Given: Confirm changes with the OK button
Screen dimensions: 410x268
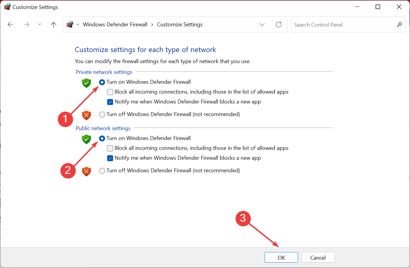Looking at the screenshot, I should (x=281, y=258).
